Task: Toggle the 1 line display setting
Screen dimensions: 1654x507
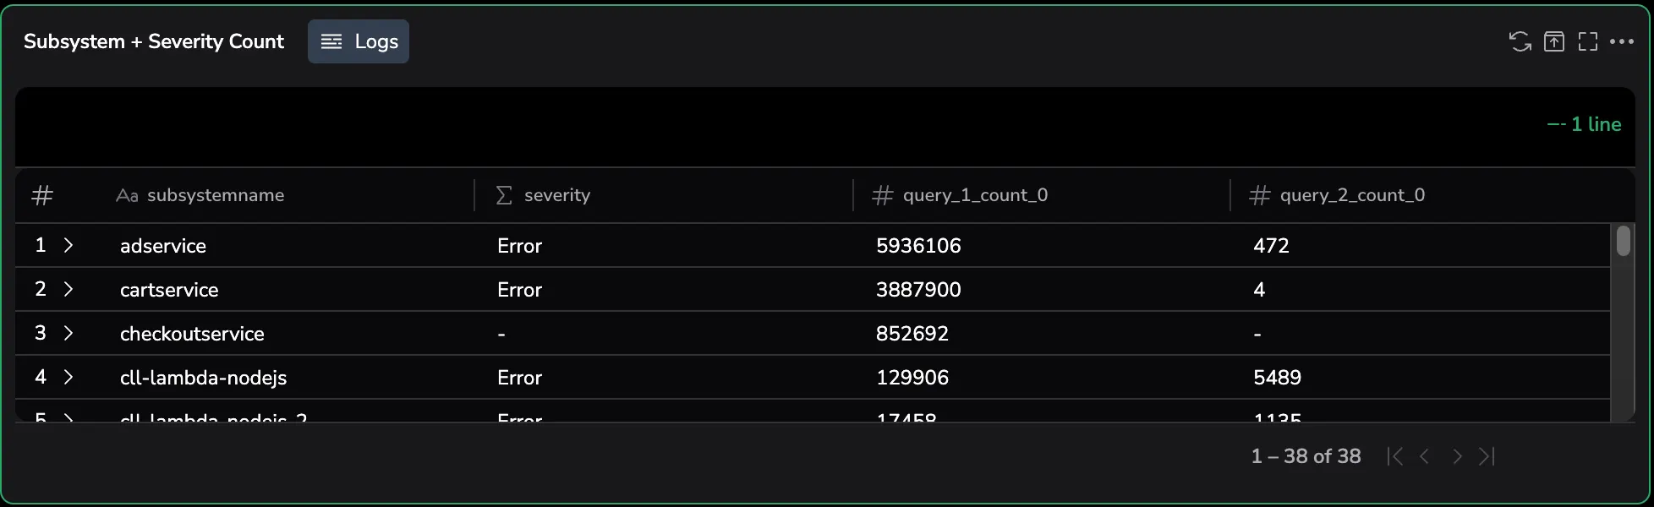Action: [x=1585, y=124]
